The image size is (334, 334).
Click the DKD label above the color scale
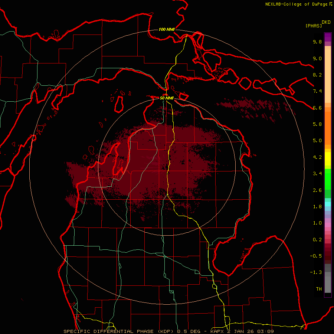(x=326, y=22)
